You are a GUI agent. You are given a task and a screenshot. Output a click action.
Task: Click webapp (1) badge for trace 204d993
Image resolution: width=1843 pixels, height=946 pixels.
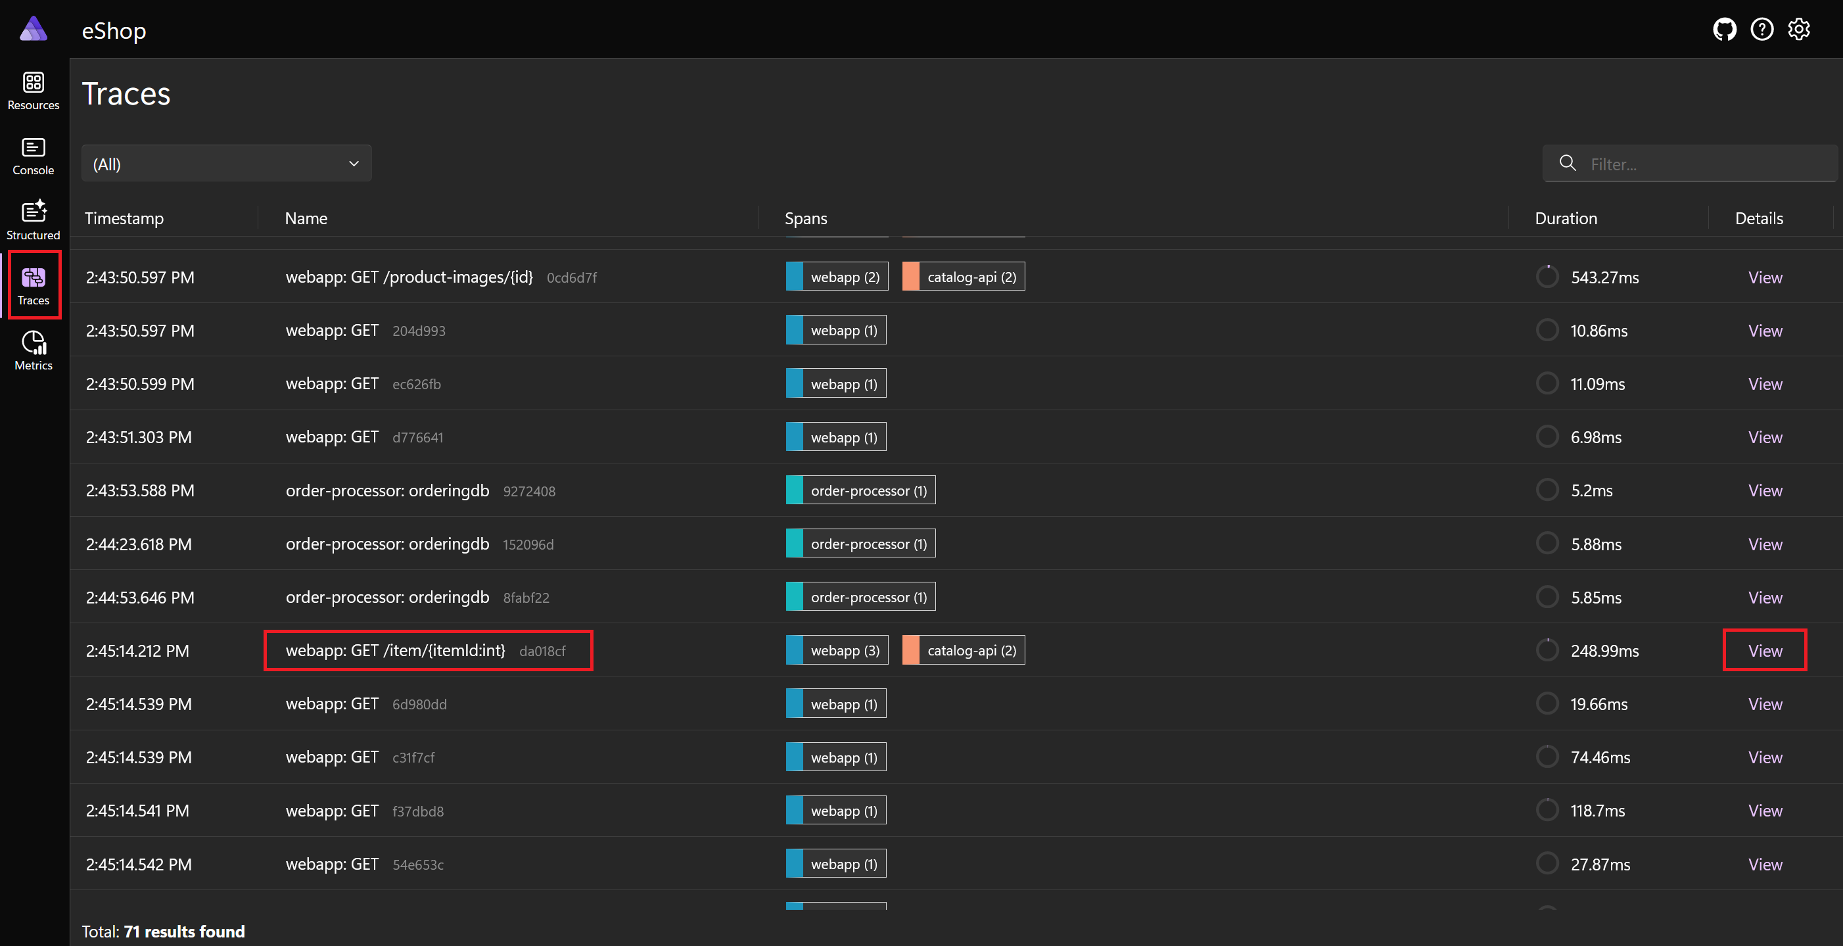(x=835, y=331)
